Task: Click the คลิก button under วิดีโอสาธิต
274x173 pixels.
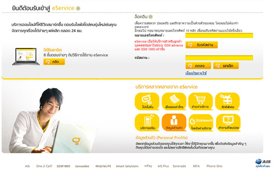Action: click(54, 62)
